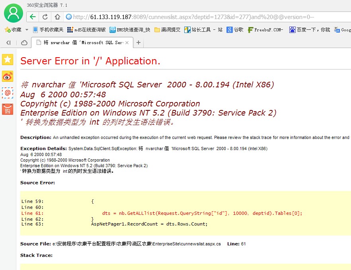Click the 'Exception Details:' label
The height and width of the screenshot is (270, 351).
coord(43,148)
